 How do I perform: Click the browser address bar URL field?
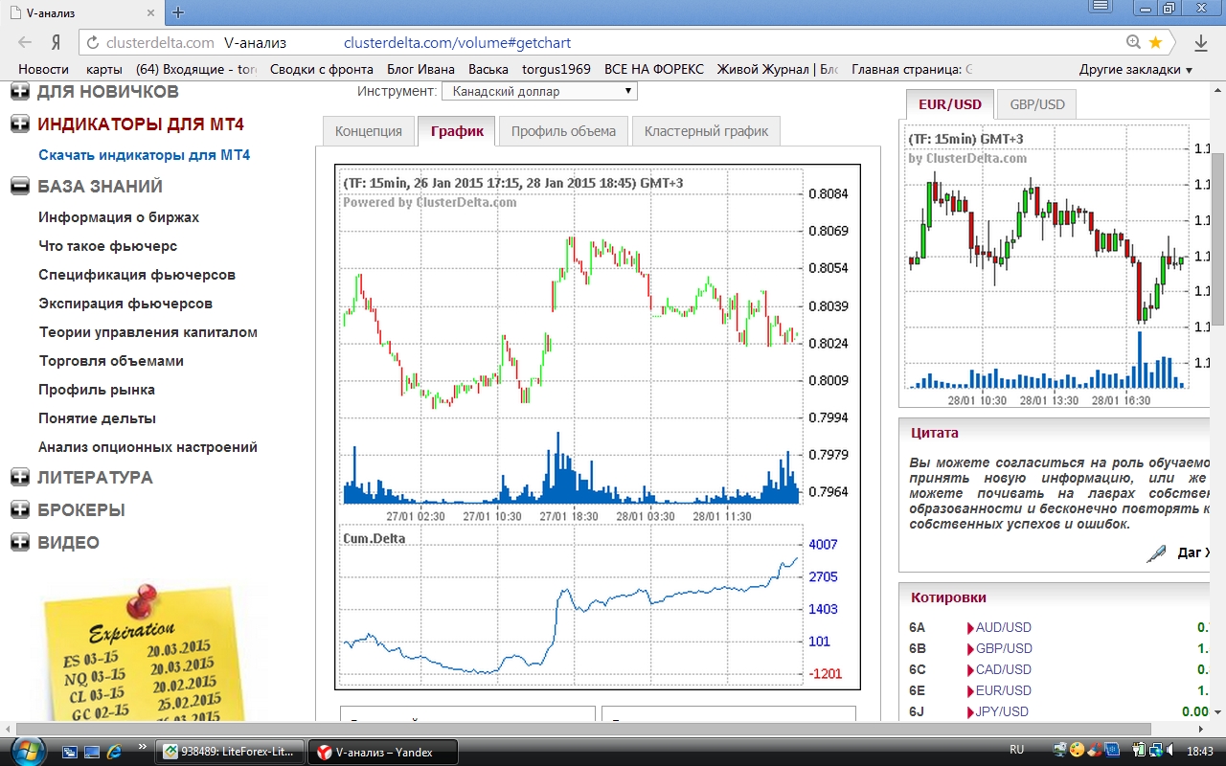tap(613, 43)
